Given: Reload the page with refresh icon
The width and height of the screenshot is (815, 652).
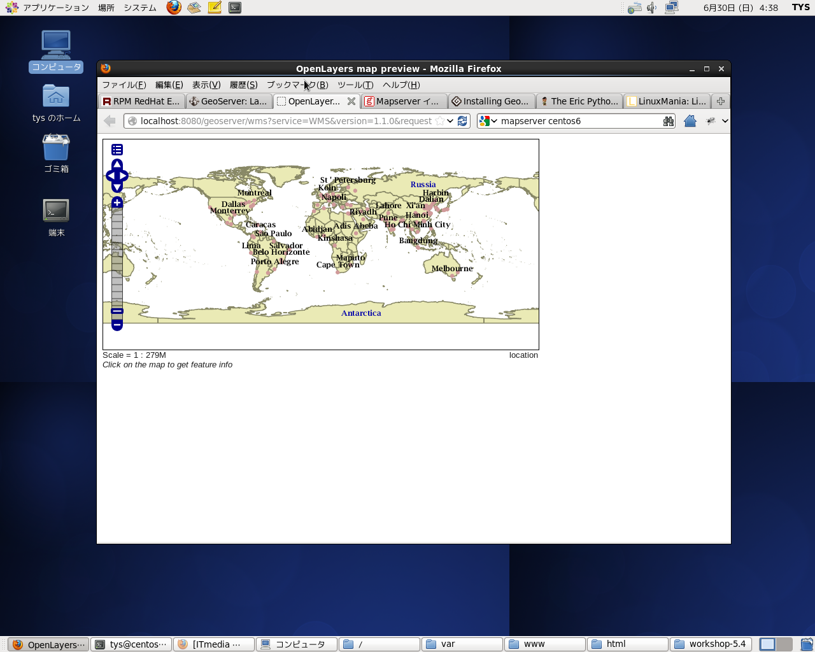Looking at the screenshot, I should [463, 121].
